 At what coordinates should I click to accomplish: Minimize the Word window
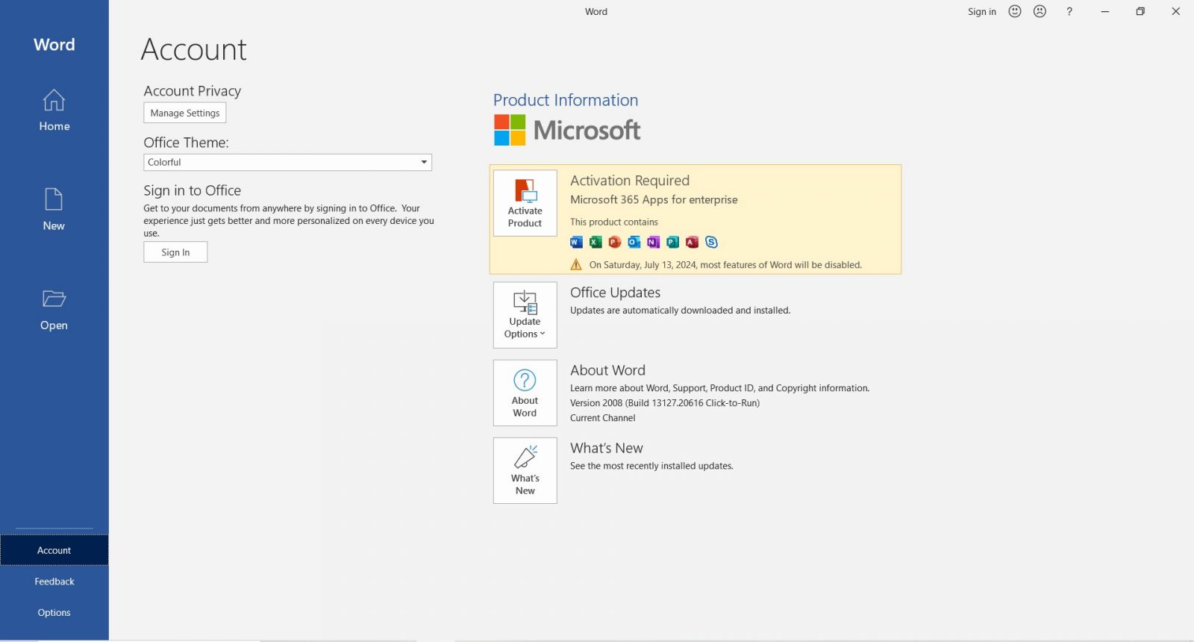click(x=1105, y=11)
